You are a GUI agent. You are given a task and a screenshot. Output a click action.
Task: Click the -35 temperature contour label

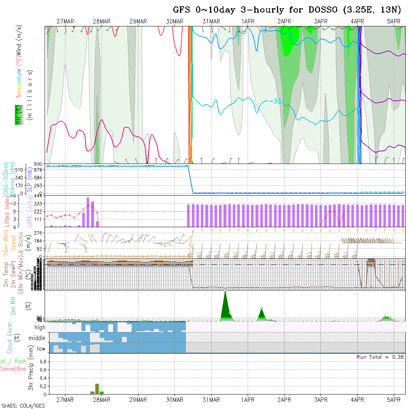pyautogui.click(x=275, y=101)
